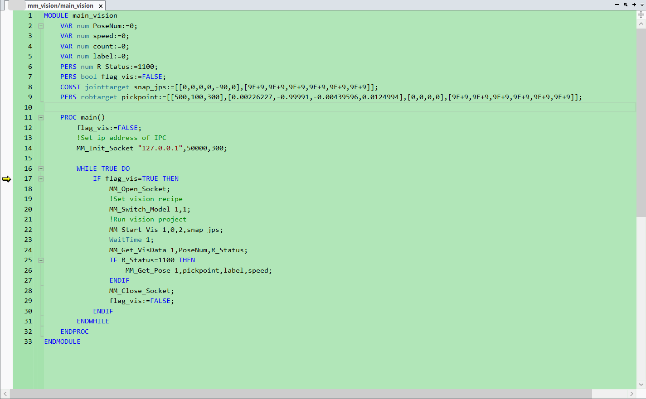Click the split-editor handle above scrollbar
Image resolution: width=646 pixels, height=399 pixels.
point(641,15)
